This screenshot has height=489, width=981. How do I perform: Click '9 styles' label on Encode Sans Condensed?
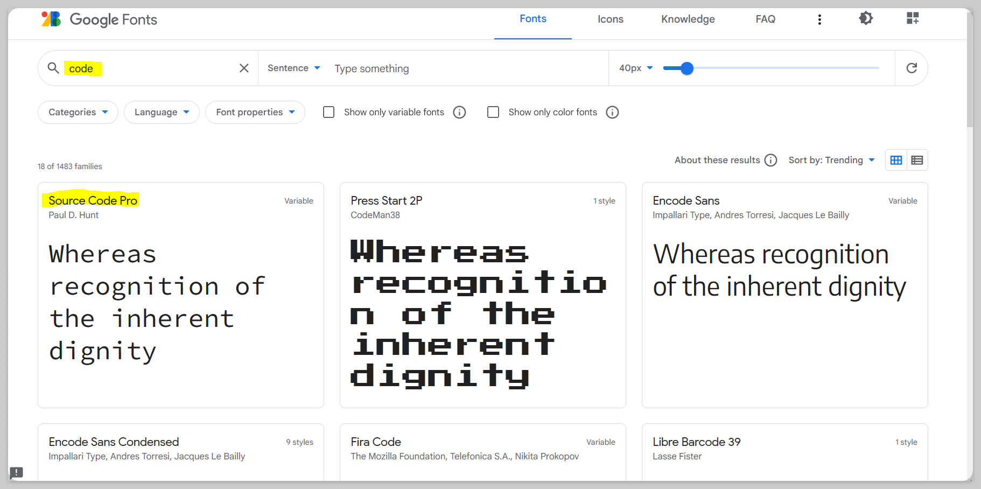[x=299, y=442]
